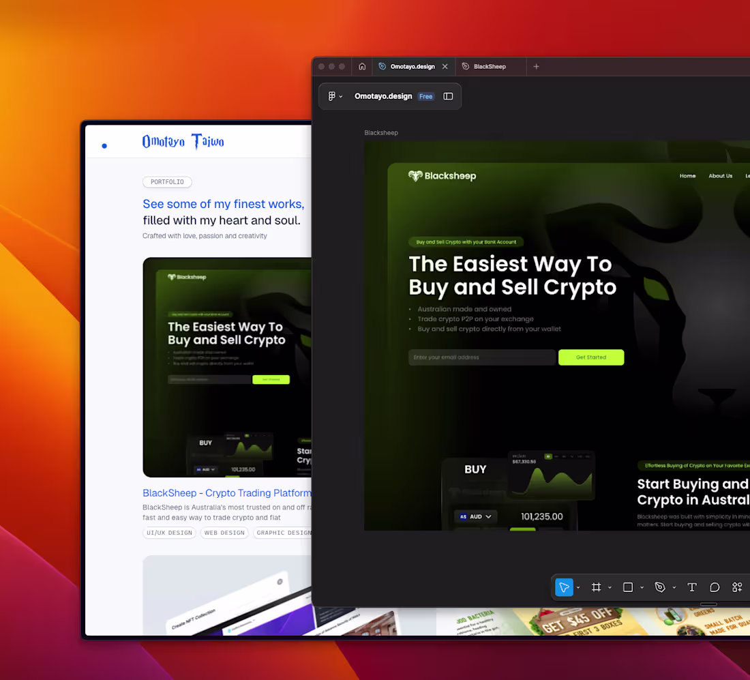750x680 pixels.
Task: Select 'Trade crypto P2P on your exchange' text
Action: (x=475, y=319)
